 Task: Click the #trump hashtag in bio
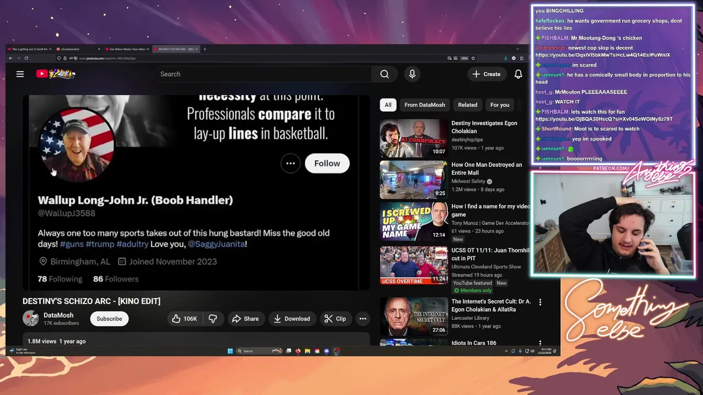(100, 244)
